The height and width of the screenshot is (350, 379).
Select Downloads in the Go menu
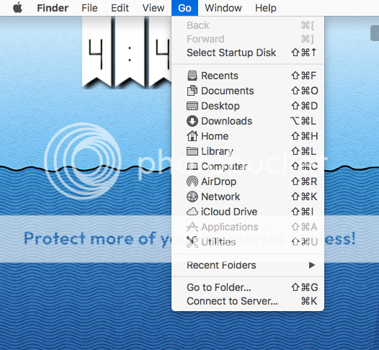point(248,121)
